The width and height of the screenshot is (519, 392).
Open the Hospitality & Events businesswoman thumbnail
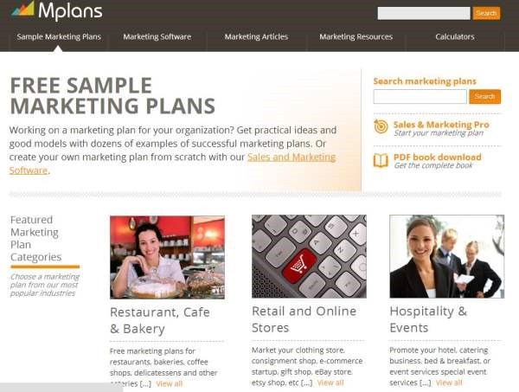(447, 257)
